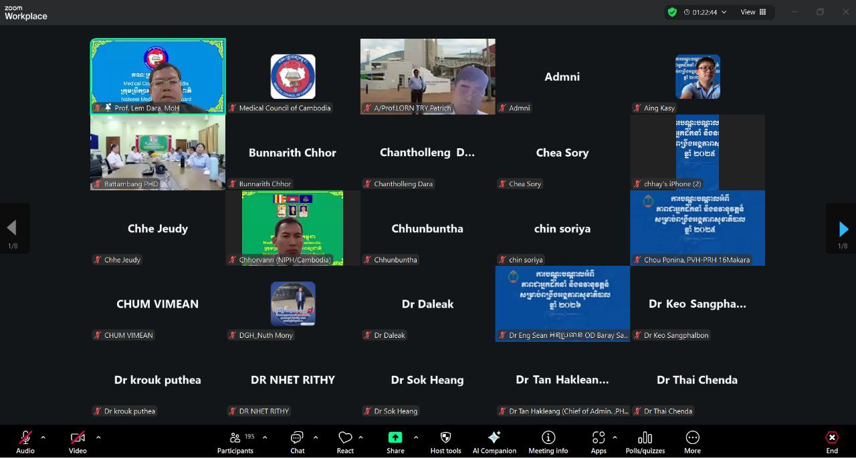The image size is (856, 458).
Task: Unmute the microphone Audio button
Action: 25,441
